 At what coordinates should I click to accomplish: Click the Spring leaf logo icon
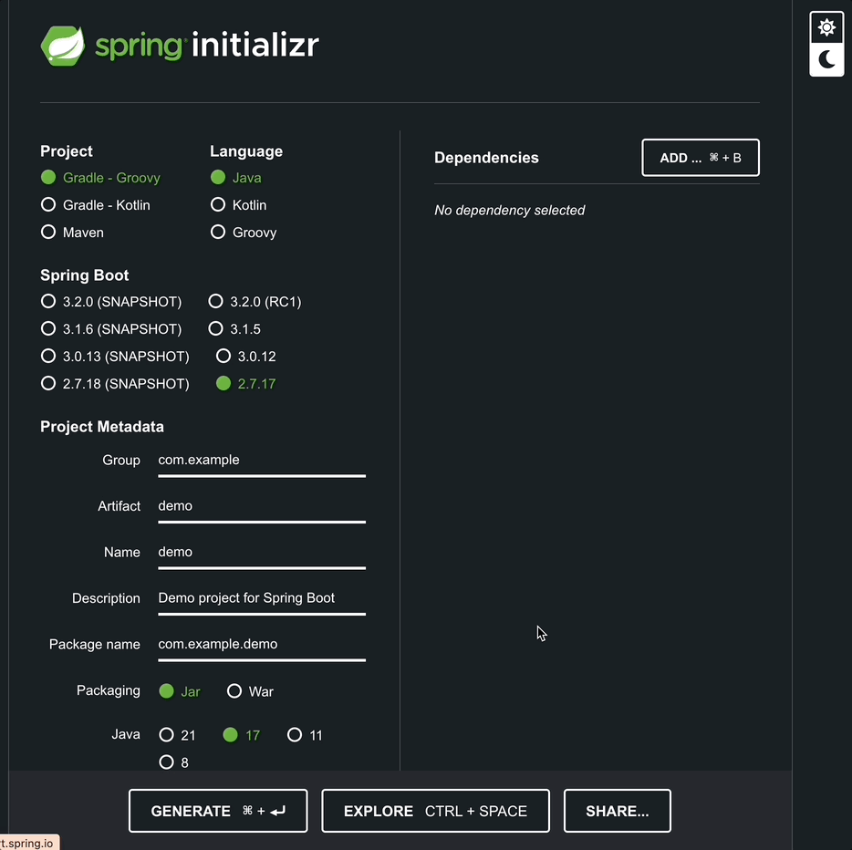click(x=63, y=46)
